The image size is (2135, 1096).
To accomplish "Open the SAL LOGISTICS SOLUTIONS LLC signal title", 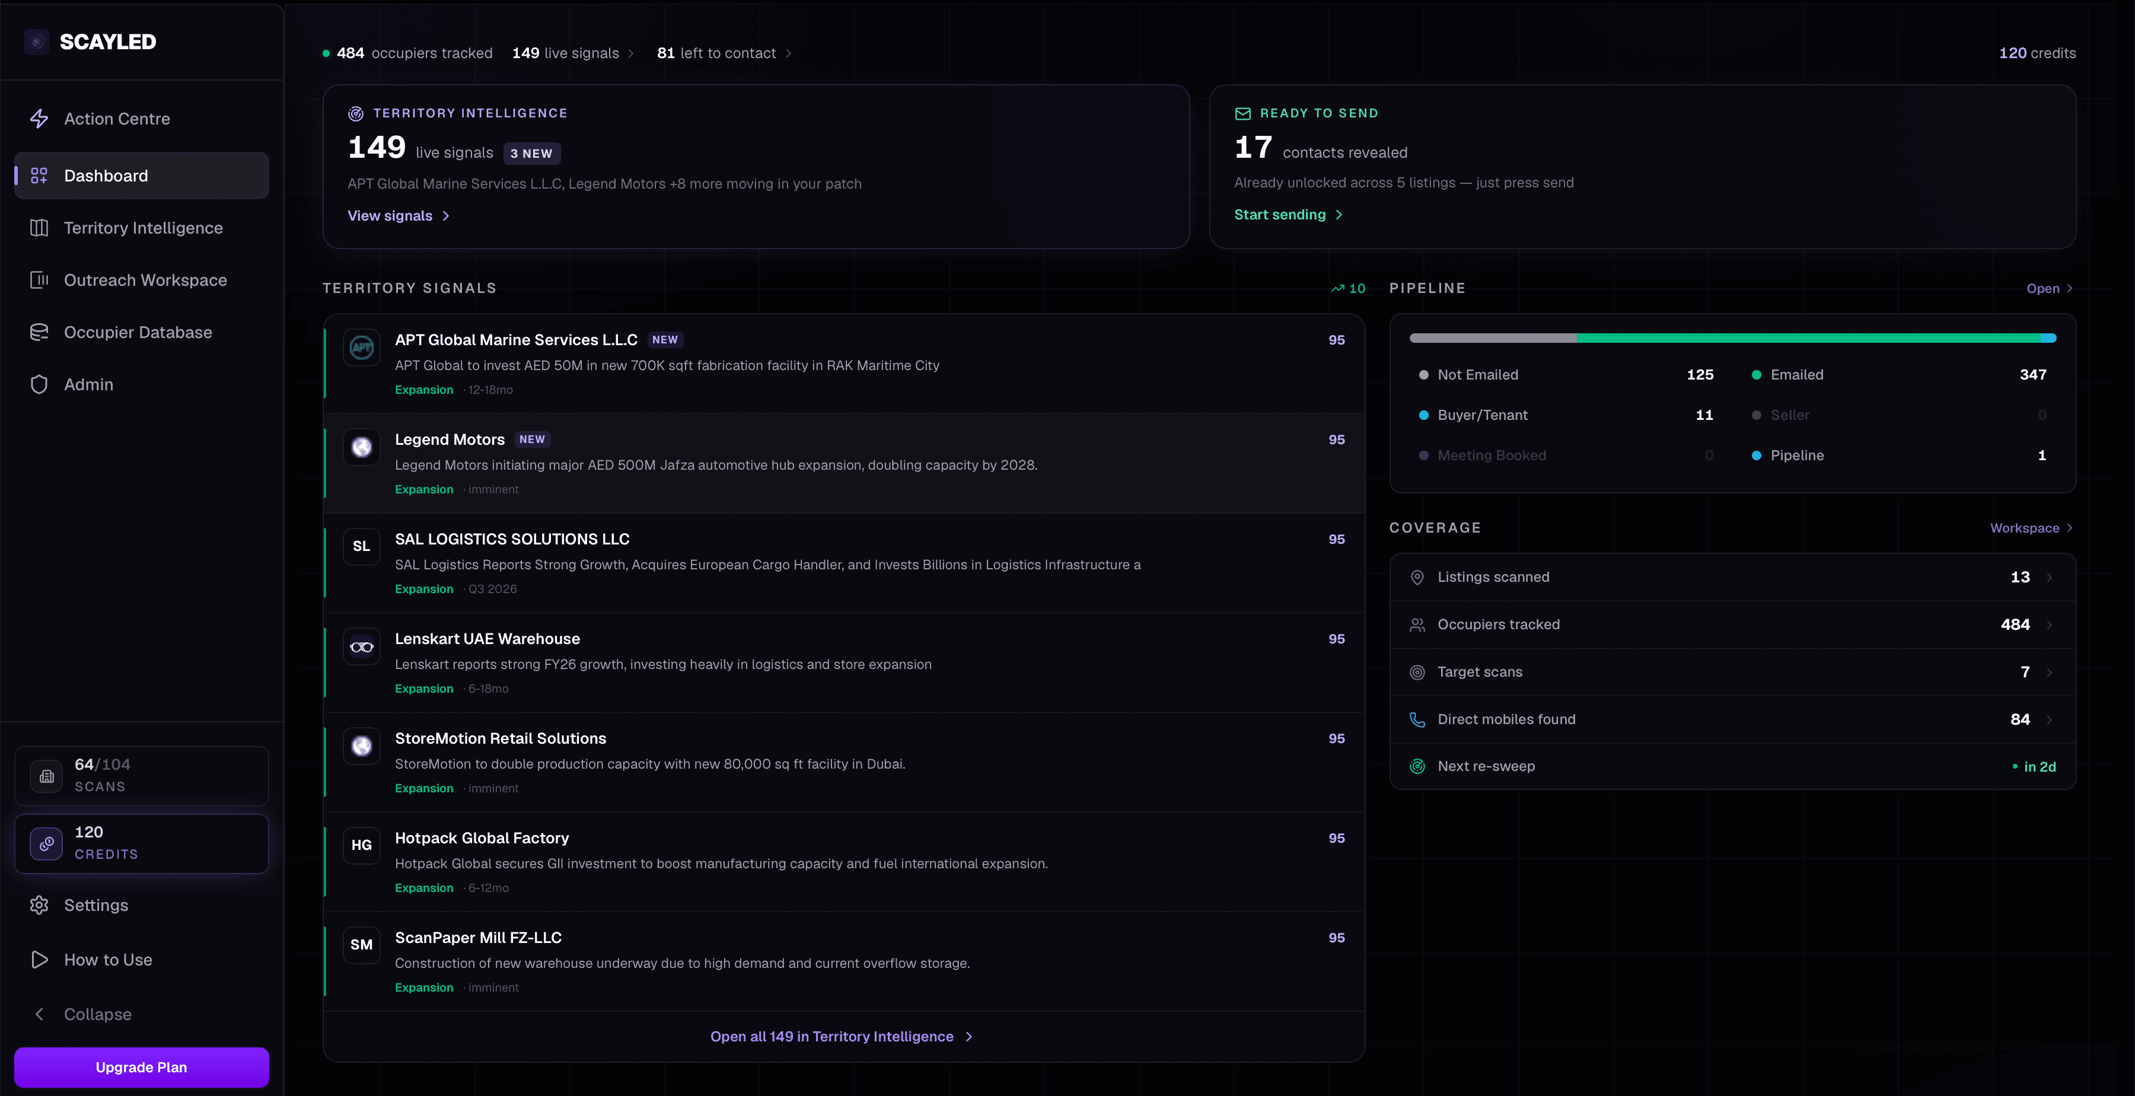I will 512,539.
